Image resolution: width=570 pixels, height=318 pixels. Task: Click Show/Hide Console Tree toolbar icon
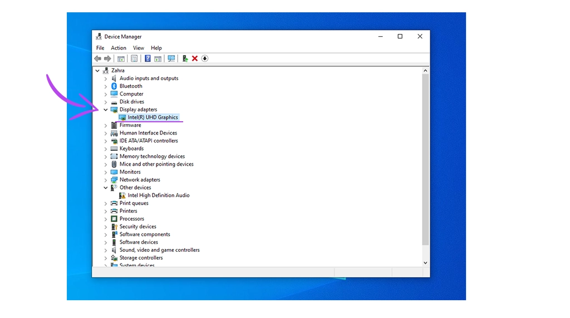pyautogui.click(x=121, y=58)
